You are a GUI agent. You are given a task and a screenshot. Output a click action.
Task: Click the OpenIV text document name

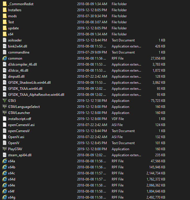pos(14,143)
